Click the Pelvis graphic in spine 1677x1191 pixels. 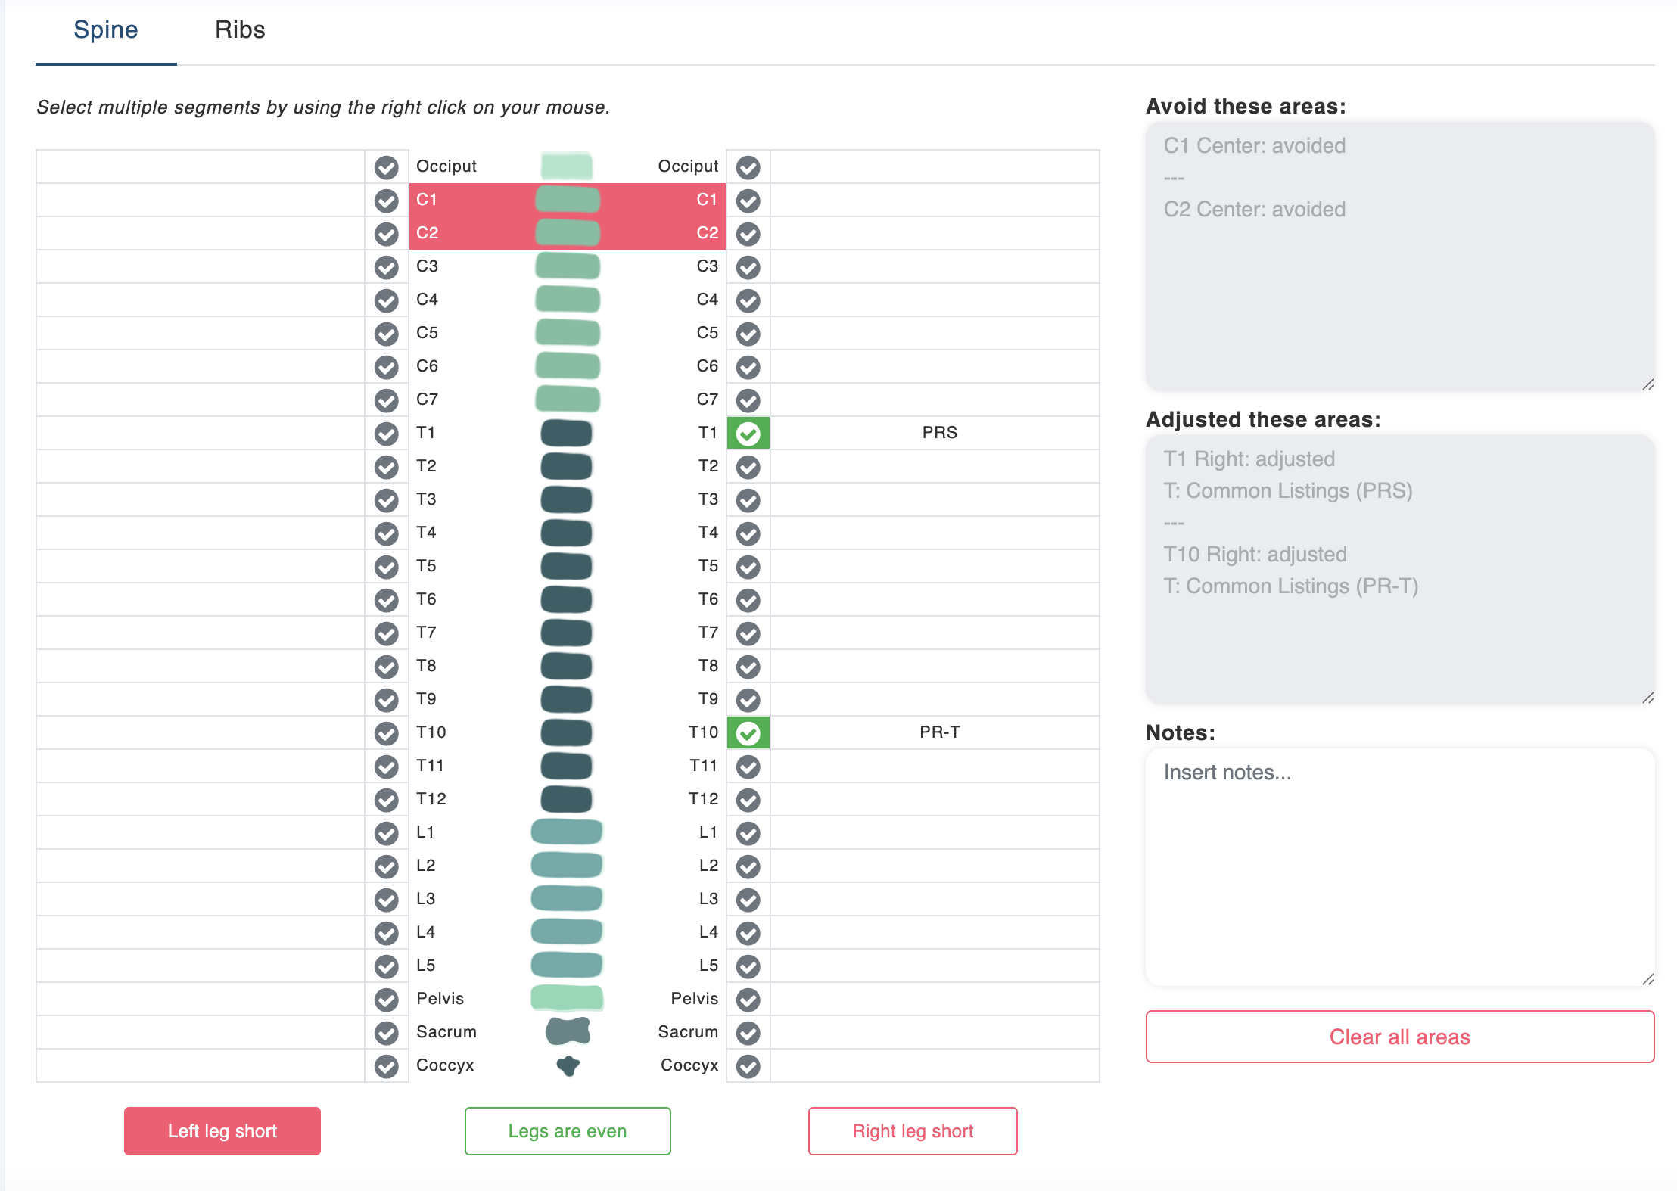click(x=567, y=999)
